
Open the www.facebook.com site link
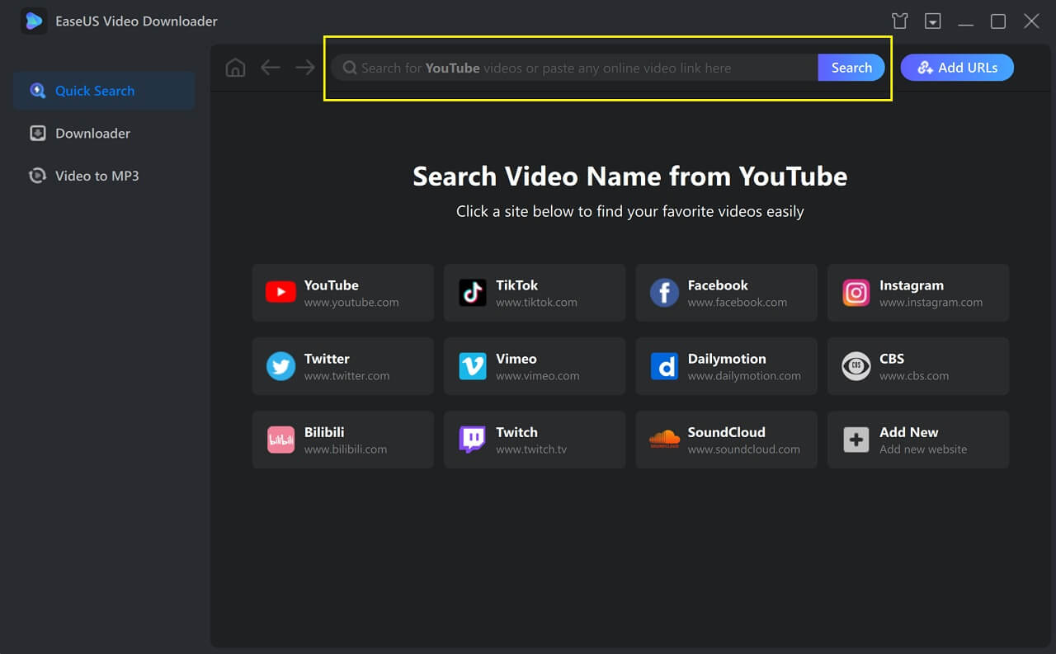pos(738,303)
